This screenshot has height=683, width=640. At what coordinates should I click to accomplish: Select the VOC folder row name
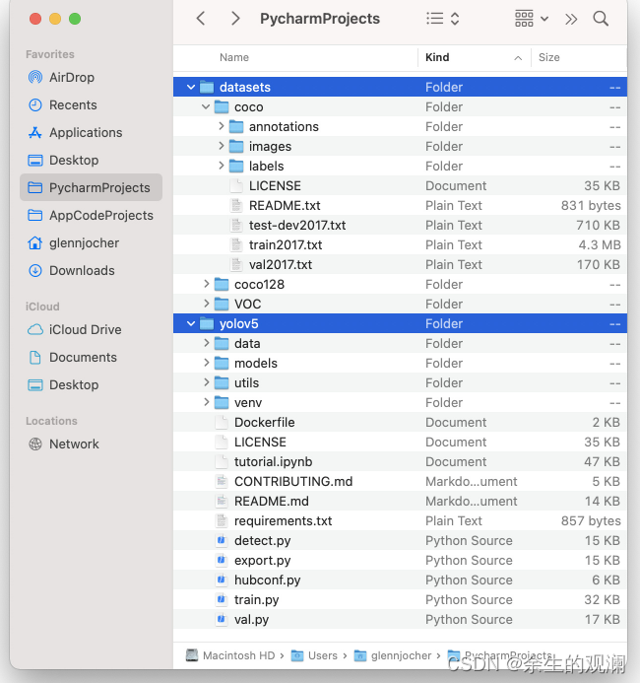coord(247,304)
